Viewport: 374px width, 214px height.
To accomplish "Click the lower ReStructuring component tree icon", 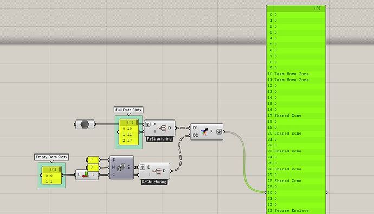I will tap(157, 171).
